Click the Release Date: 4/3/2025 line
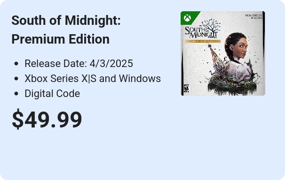Screen dimensions: 285x180 point(79,63)
